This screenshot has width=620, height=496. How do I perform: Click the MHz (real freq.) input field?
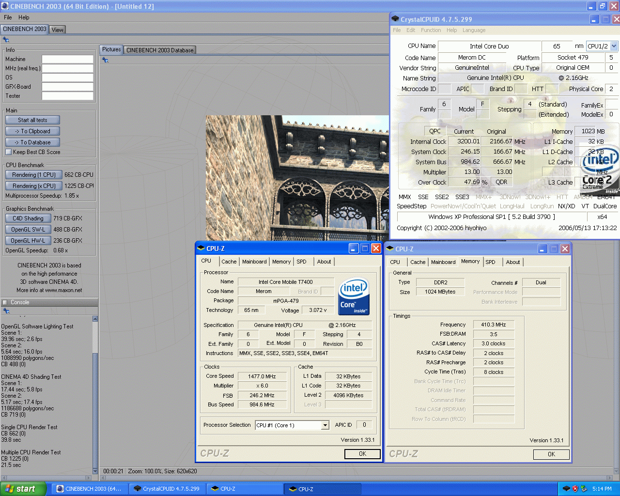click(67, 68)
